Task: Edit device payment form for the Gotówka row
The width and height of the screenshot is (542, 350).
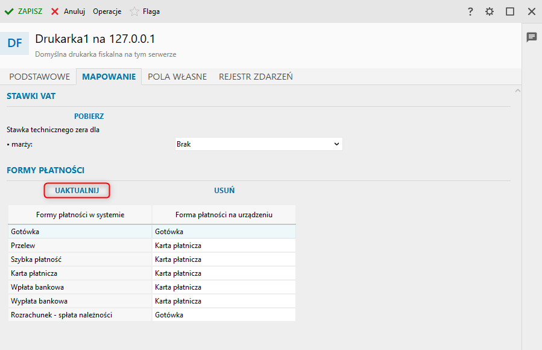Action: (x=224, y=231)
